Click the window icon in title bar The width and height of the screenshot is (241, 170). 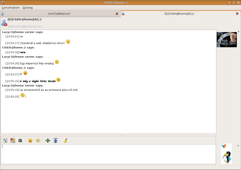[3, 3]
